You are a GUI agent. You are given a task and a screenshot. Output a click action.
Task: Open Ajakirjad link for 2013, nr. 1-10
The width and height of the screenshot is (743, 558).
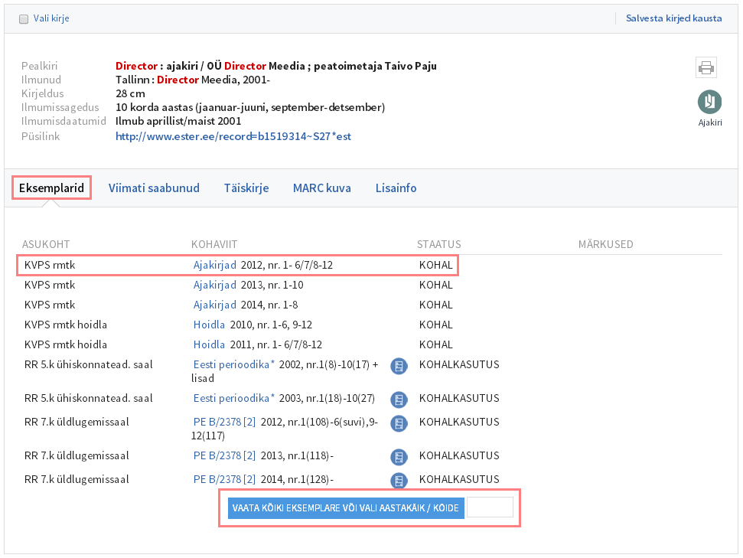215,285
